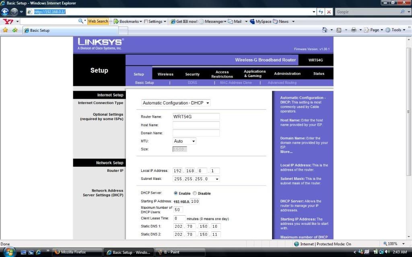Select Disable for the DHCP Server
This screenshot has height=257, width=412.
195,193
